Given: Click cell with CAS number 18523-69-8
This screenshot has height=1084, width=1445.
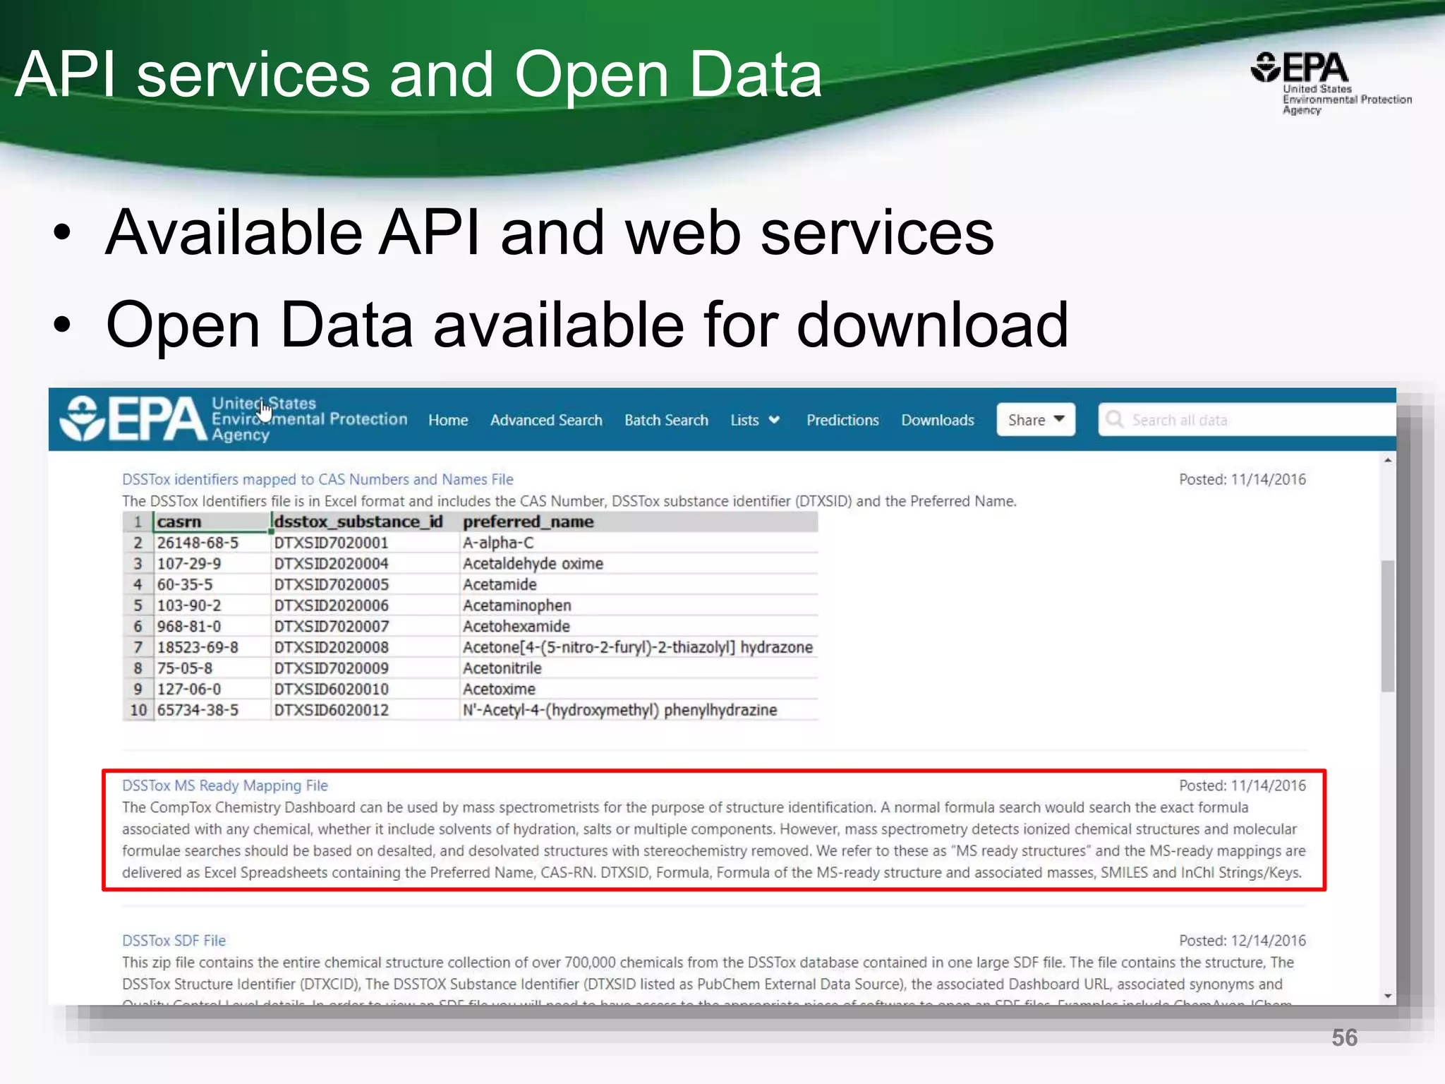Looking at the screenshot, I should click(x=211, y=647).
